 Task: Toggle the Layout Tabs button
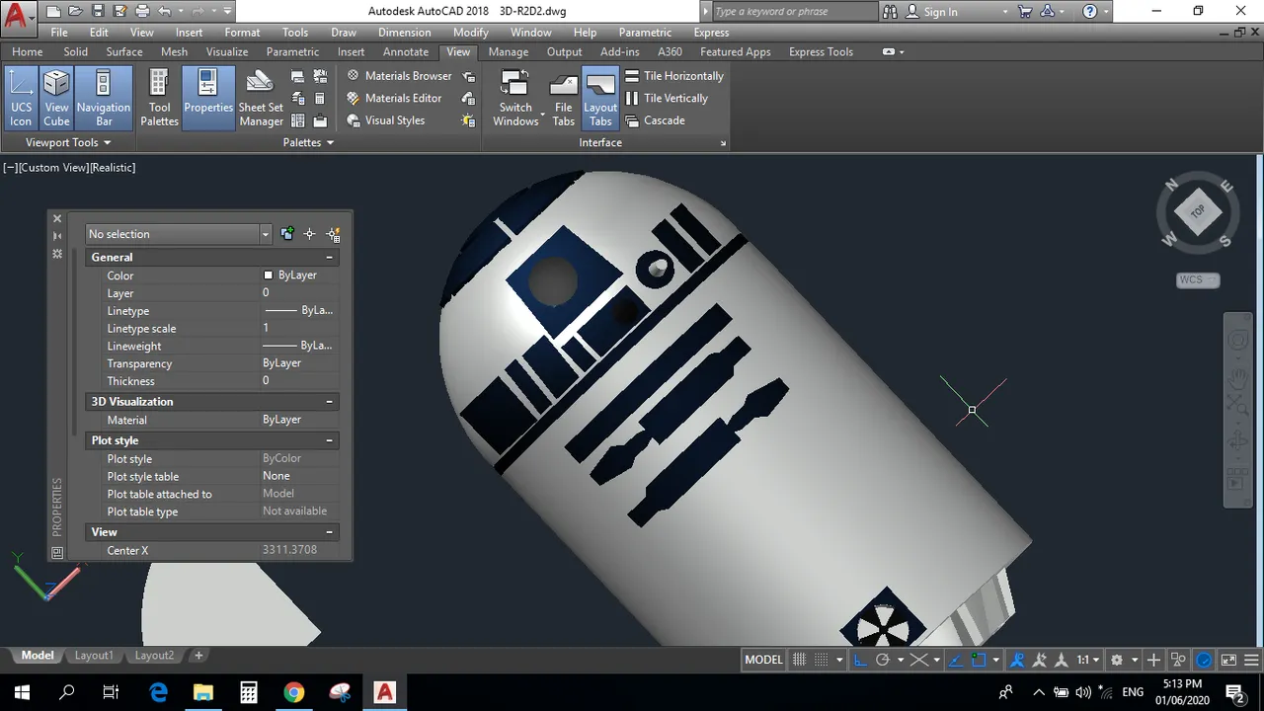(x=600, y=98)
